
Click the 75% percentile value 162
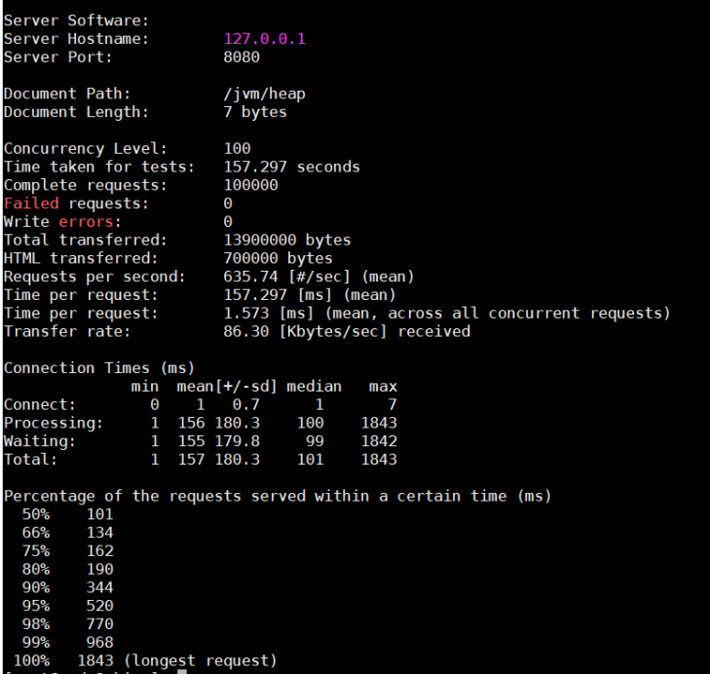100,551
